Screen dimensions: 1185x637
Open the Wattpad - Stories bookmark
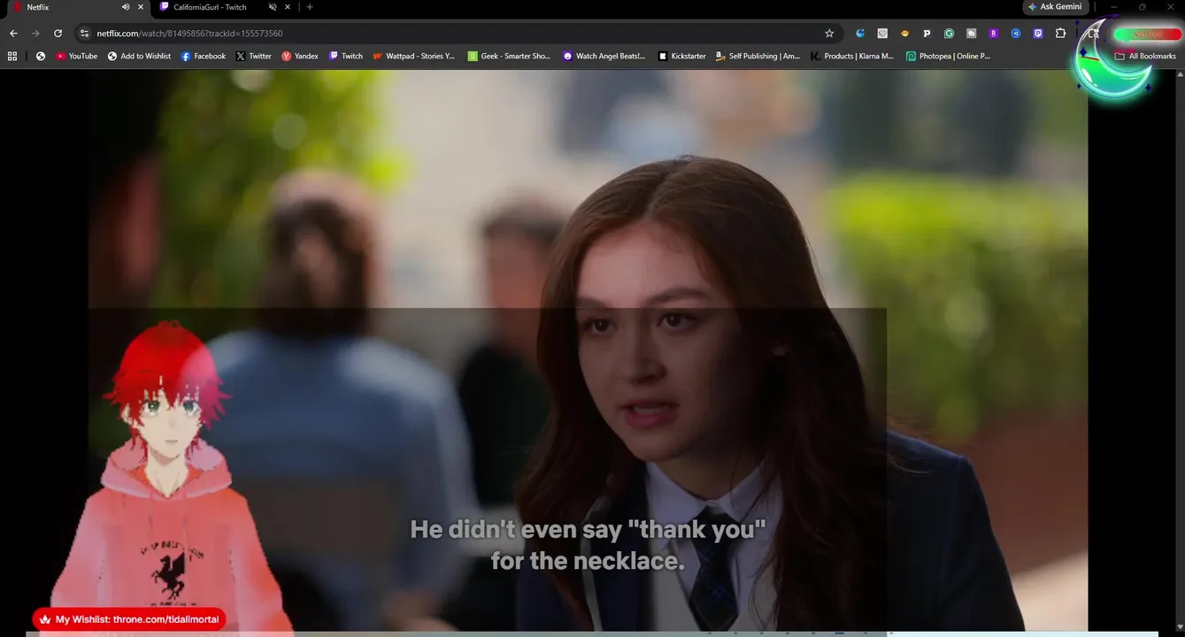pyautogui.click(x=414, y=56)
